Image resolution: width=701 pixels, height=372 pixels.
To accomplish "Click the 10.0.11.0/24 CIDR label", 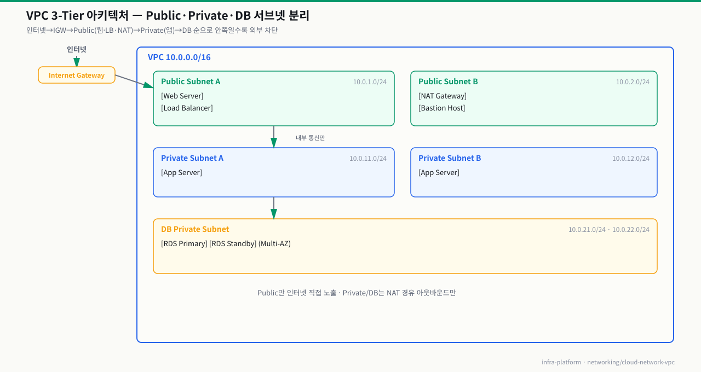I will tap(368, 159).
